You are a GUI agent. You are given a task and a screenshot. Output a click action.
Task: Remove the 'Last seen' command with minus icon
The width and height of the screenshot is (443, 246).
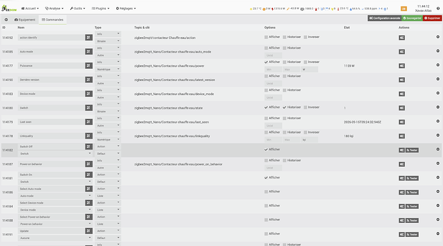point(438,121)
